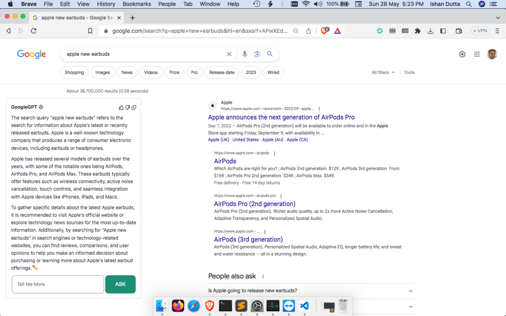506x316 pixels.
Task: Open the three-dot menu next to the AirPods result
Action: pos(274,153)
